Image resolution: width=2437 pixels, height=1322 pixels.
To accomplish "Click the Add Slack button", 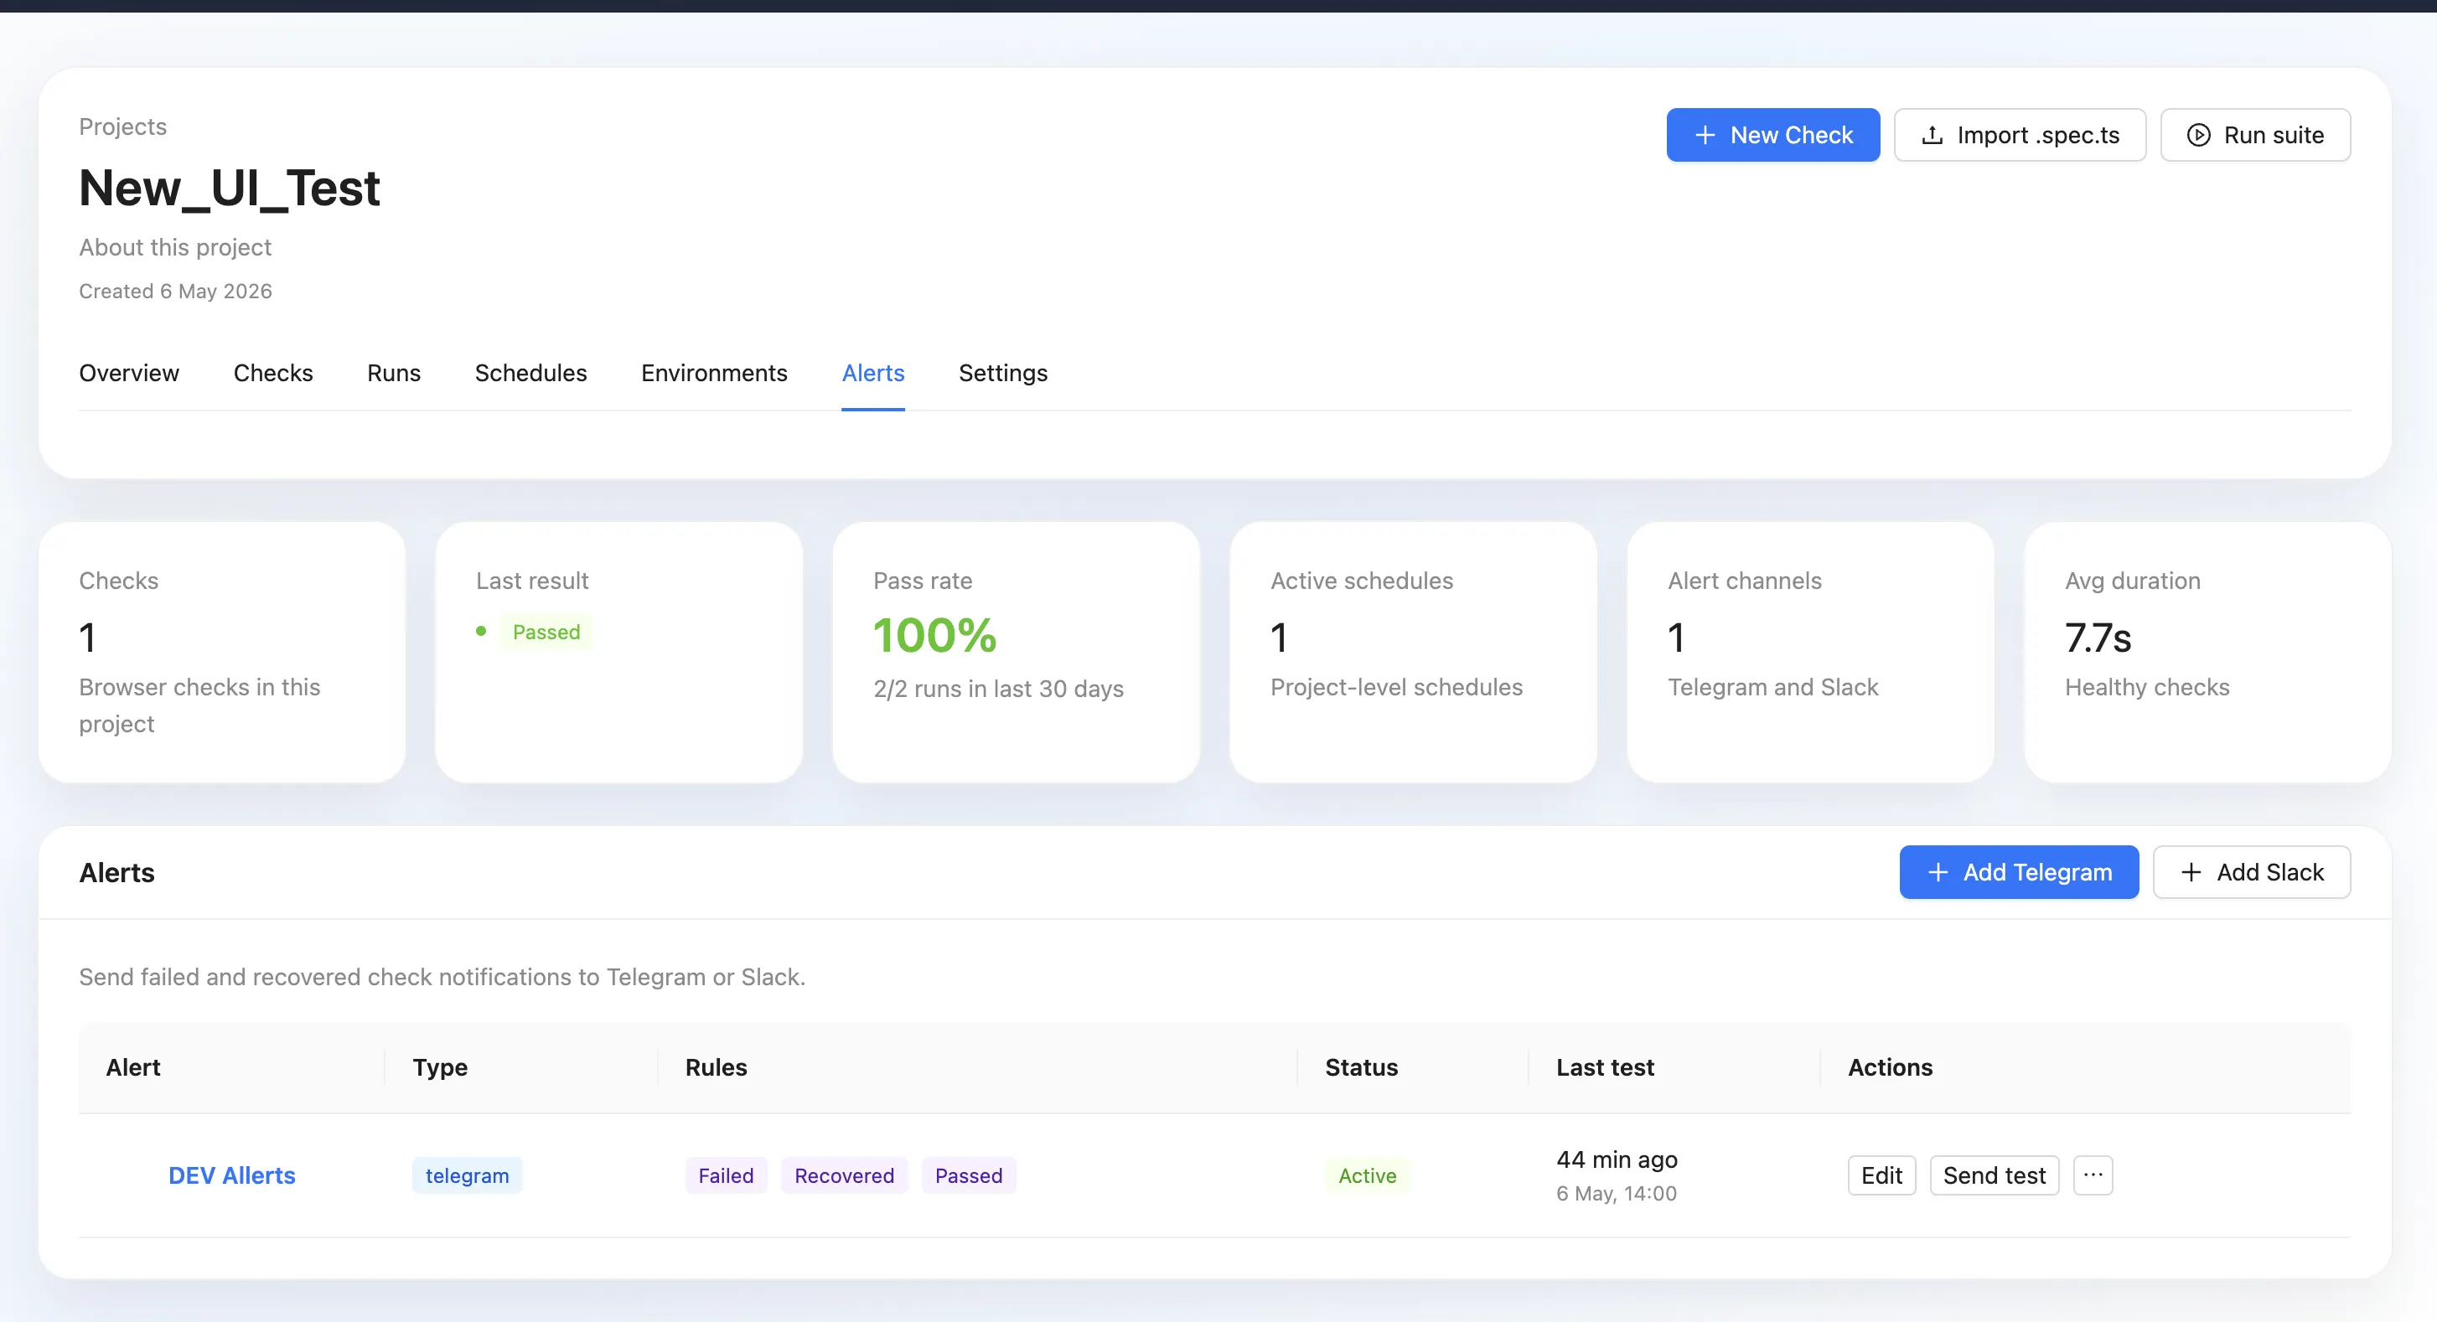I will (x=2252, y=872).
